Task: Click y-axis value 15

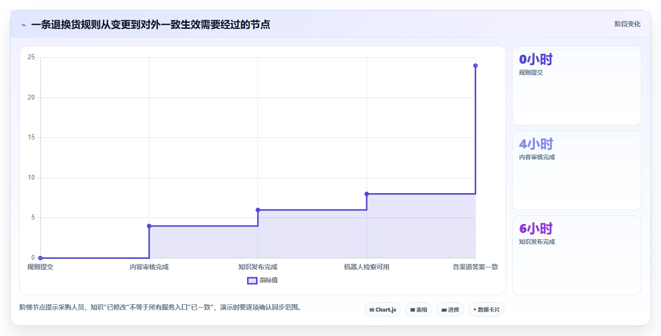Action: pyautogui.click(x=31, y=137)
